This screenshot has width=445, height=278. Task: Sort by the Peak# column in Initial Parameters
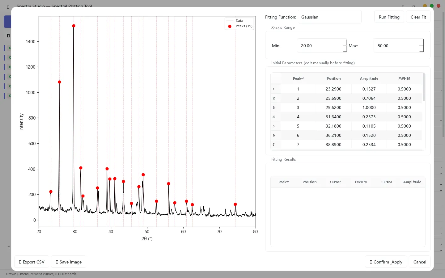click(298, 78)
